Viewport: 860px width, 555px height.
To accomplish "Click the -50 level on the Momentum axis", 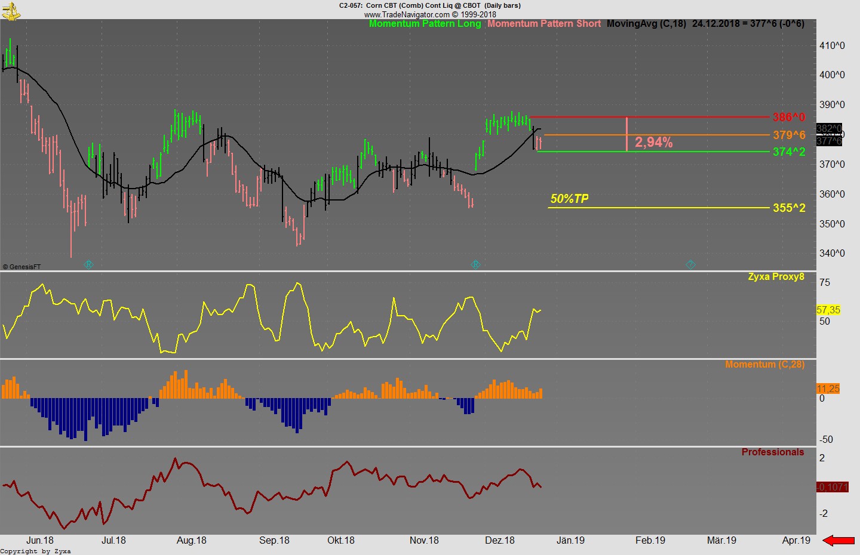I will coord(826,440).
